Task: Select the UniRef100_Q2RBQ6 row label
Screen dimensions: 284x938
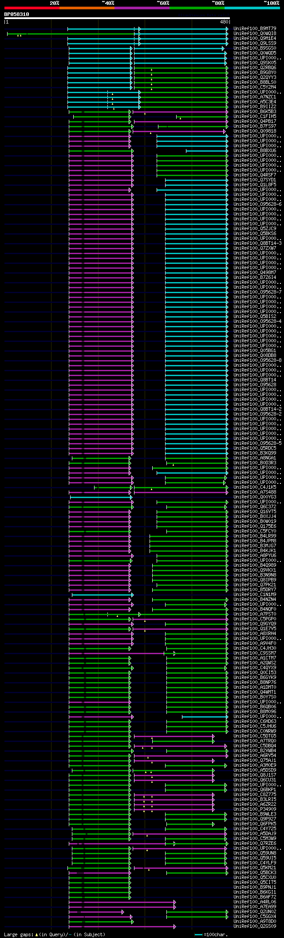Action: [255, 67]
